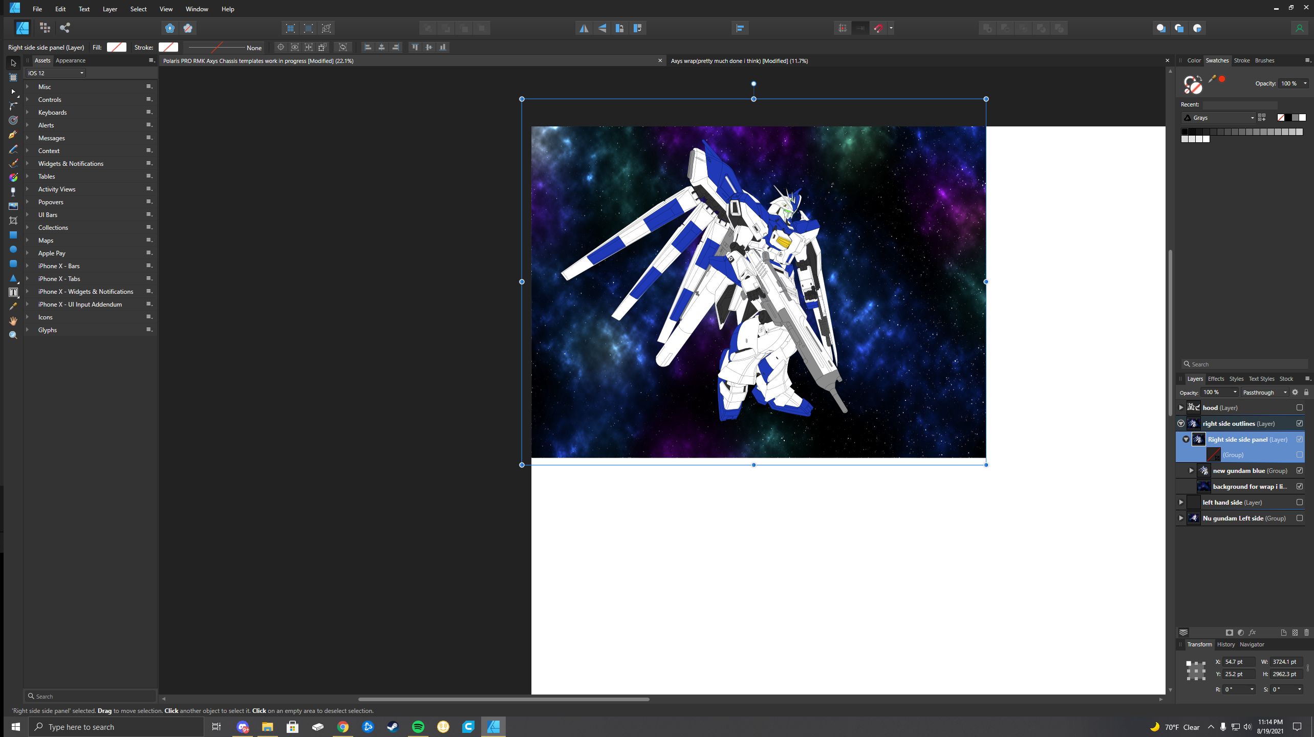Select the Fill tool color wheel

point(13,178)
